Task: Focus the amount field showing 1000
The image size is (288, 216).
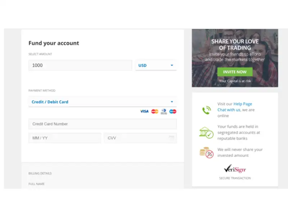Action: click(x=80, y=65)
